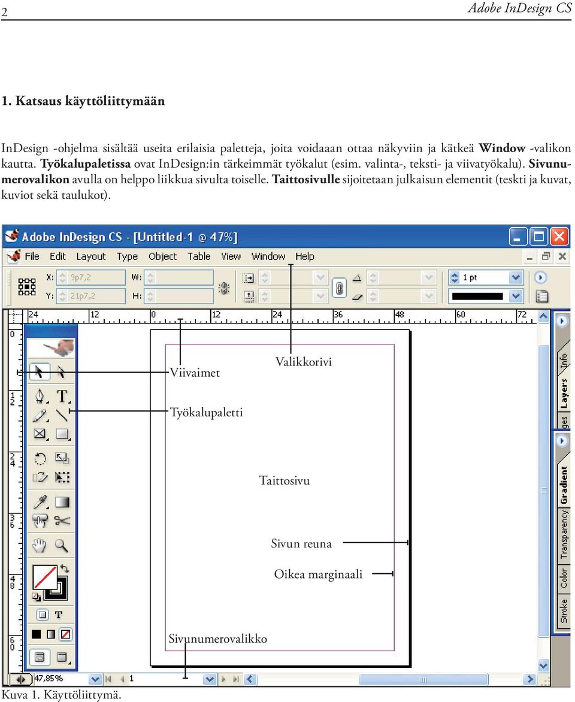Open the shear angle dropdown
Viewport: 575px width, 702px height.
[x=429, y=296]
